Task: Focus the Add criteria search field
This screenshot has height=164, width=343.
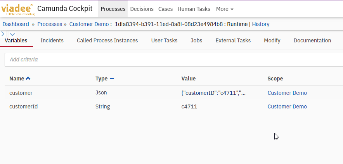Action: 174,59
